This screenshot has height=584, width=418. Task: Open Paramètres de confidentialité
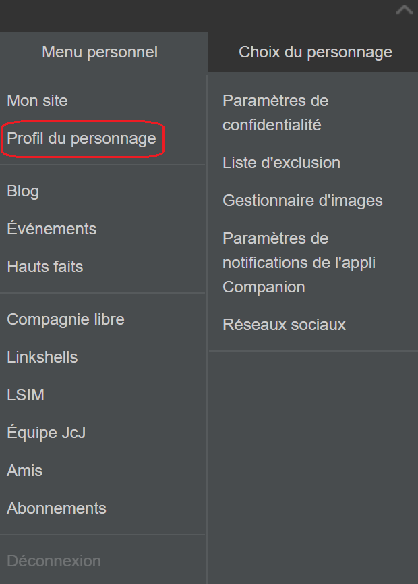(x=275, y=113)
